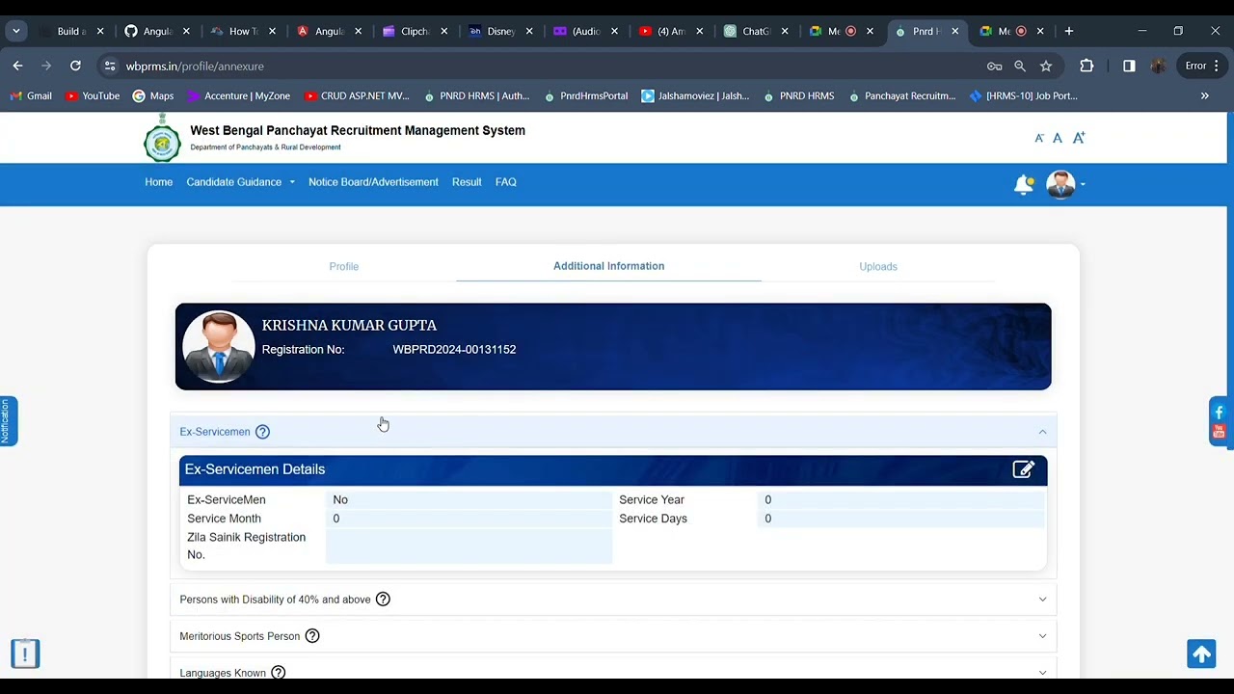Bookmark page with star icon
Screen dimensions: 1234x694
(1046, 66)
